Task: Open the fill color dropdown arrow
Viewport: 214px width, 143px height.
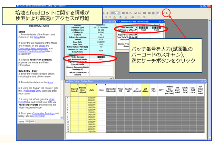Action: (123, 17)
